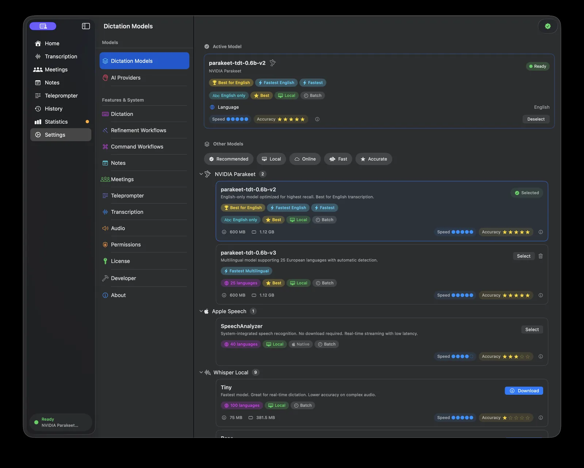Click the Permissions shield icon
584x468 pixels.
(x=105, y=245)
